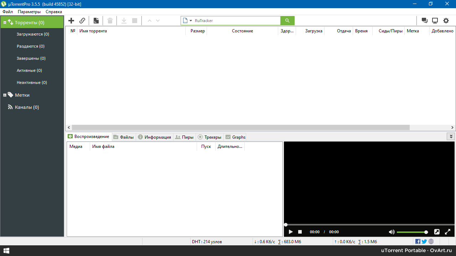Sort by the Размер column header
This screenshot has height=256, width=456.
[197, 31]
